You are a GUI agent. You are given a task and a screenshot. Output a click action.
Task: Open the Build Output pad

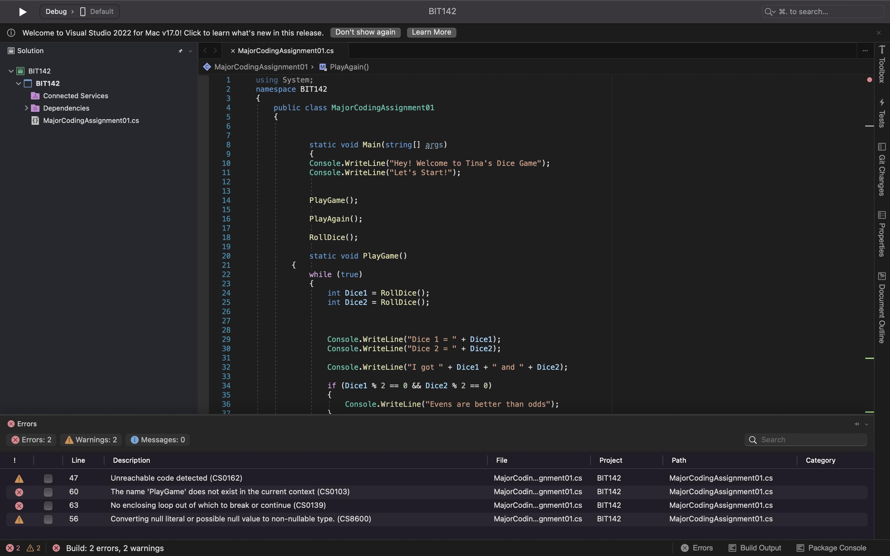[x=755, y=548]
